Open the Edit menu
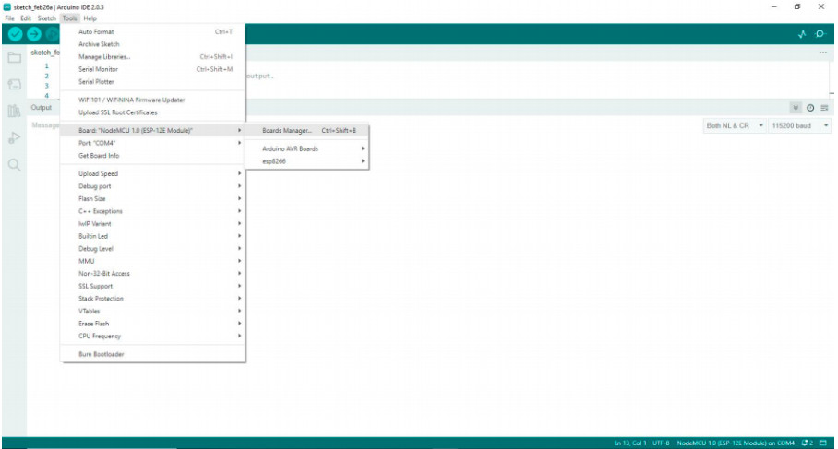This screenshot has width=838, height=449. point(26,18)
